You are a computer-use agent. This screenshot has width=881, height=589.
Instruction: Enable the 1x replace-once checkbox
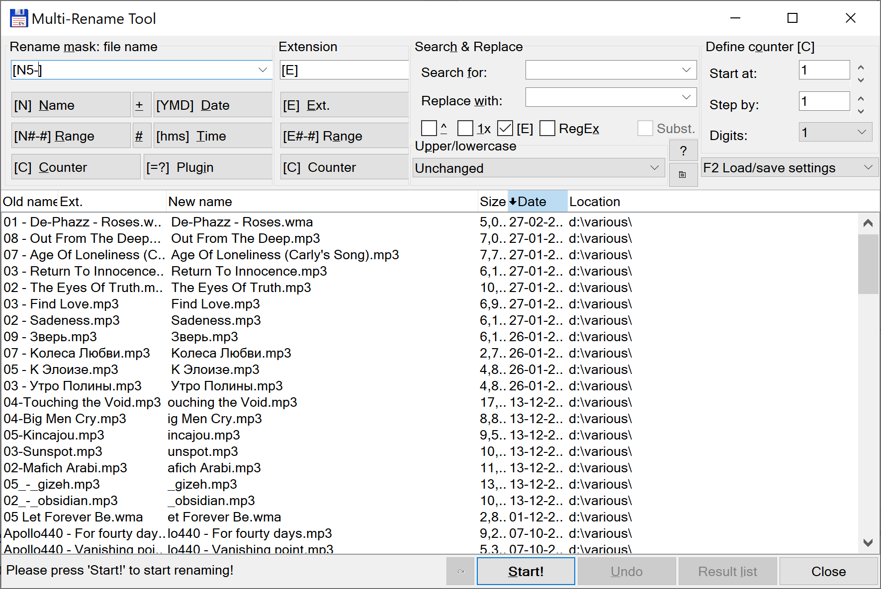pyautogui.click(x=465, y=128)
